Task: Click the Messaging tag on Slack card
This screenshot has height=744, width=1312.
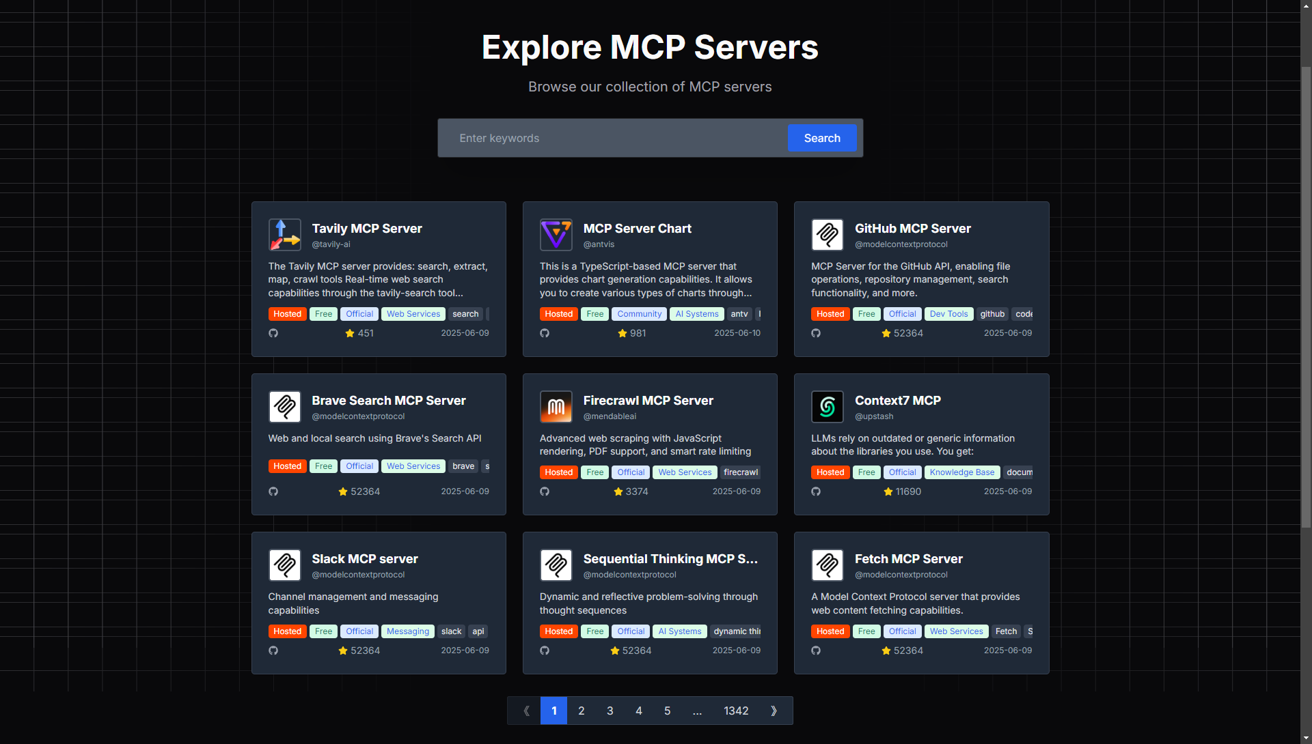Action: pos(408,631)
